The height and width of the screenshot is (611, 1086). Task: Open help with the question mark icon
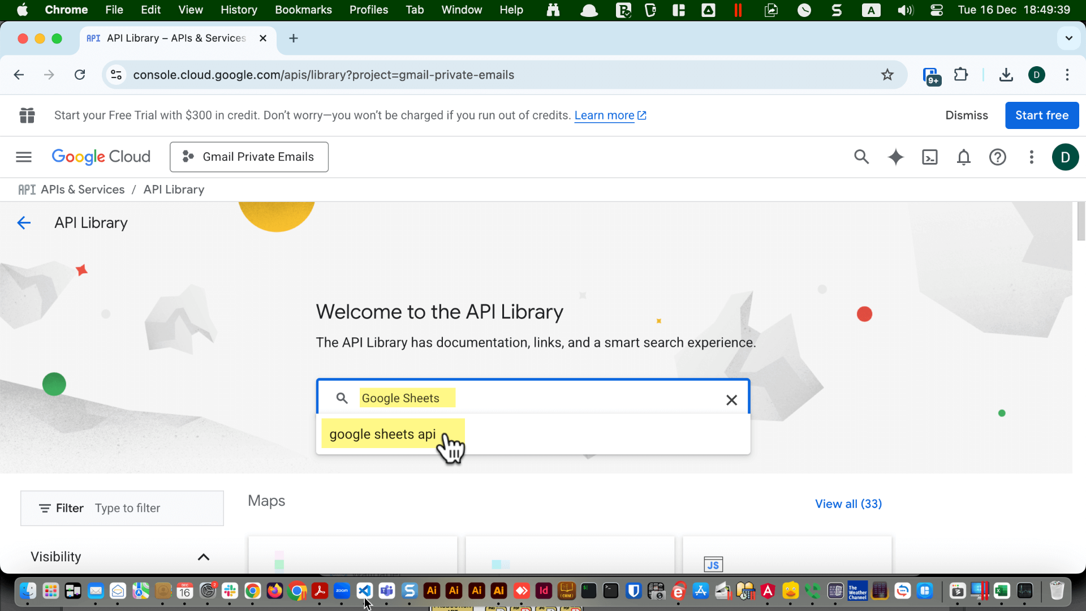click(997, 157)
